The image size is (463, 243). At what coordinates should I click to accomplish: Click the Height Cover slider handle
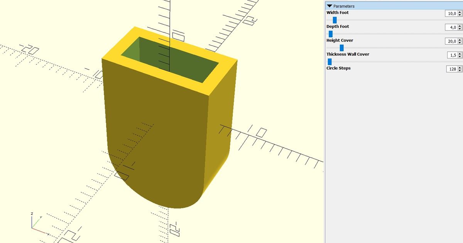(341, 47)
